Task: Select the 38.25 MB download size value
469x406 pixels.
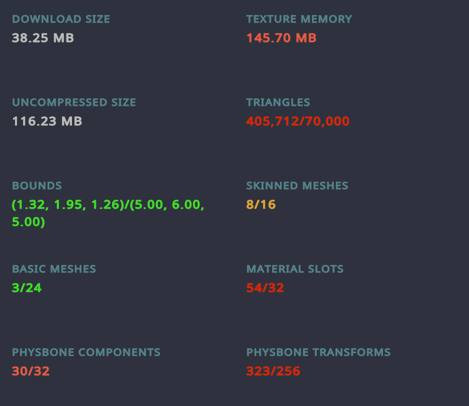Action: pos(43,38)
